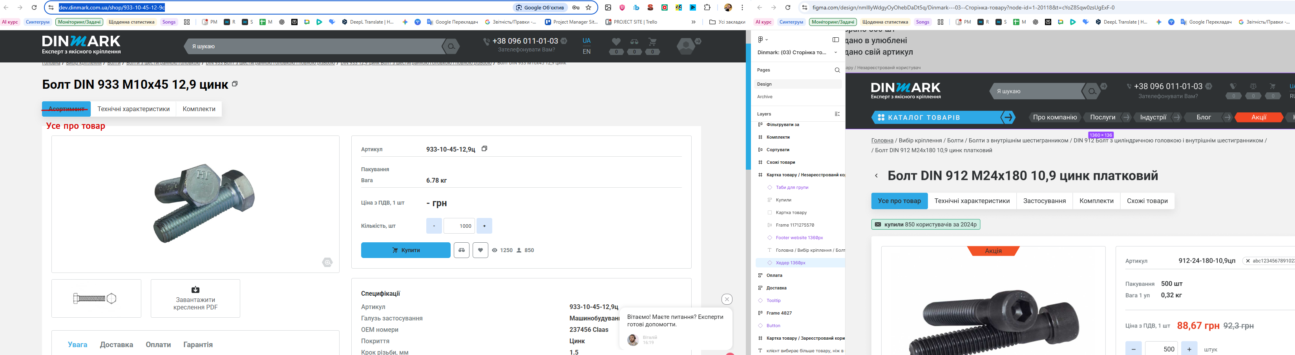
Task: Open 'Songs' bookmark in left browser
Action: click(169, 22)
